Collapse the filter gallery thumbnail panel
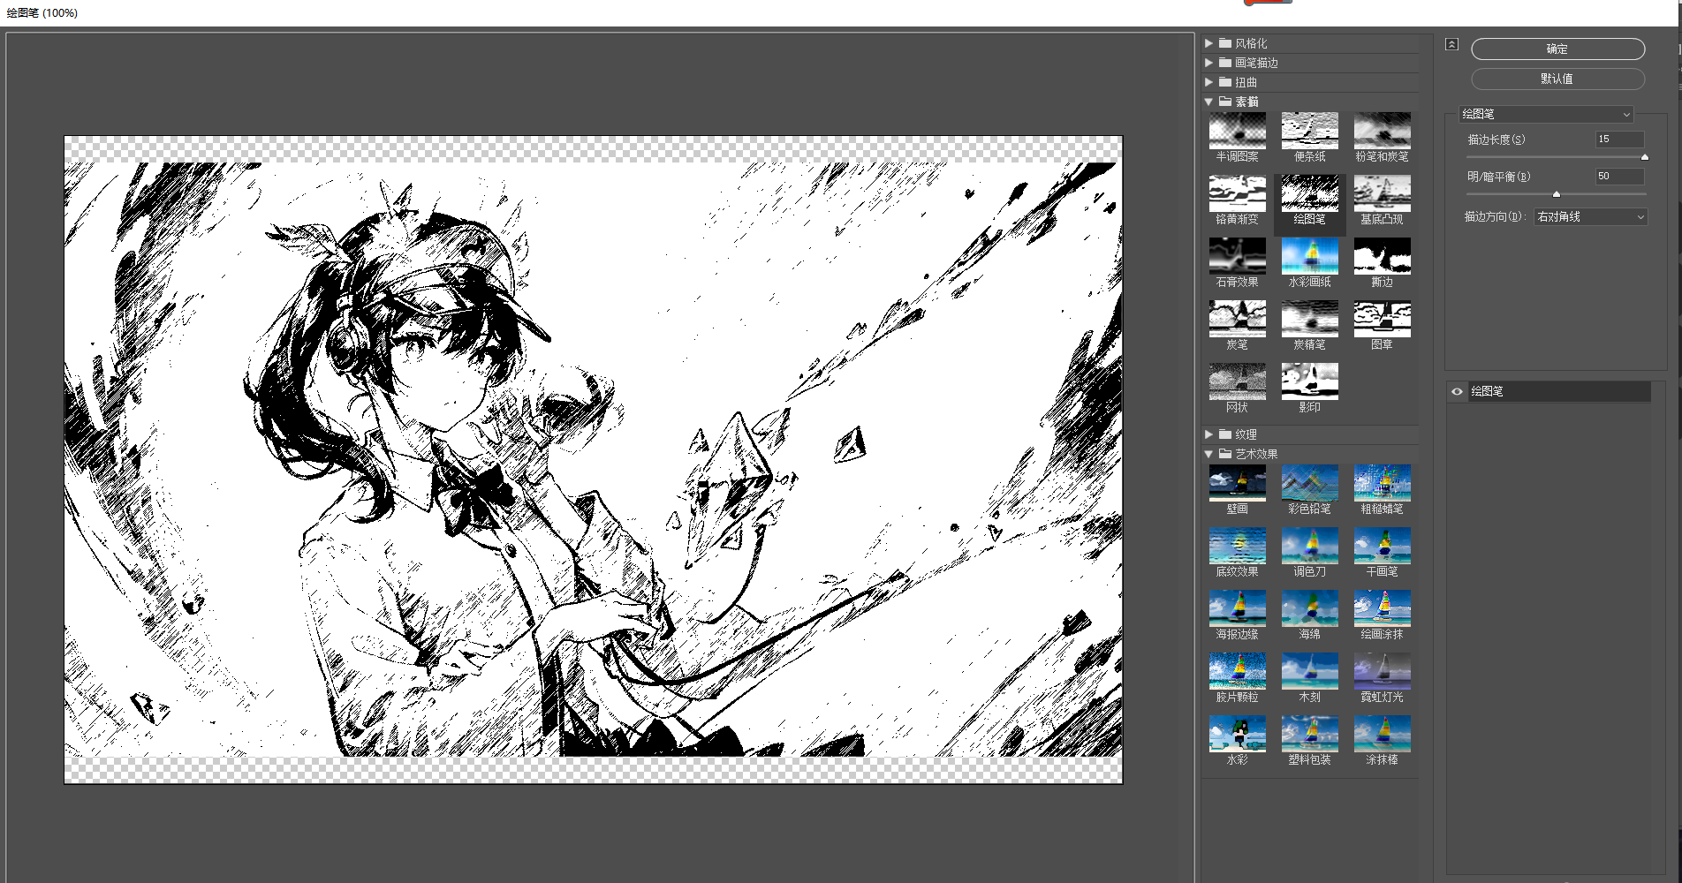Screen dimensions: 1682x883 1451,44
